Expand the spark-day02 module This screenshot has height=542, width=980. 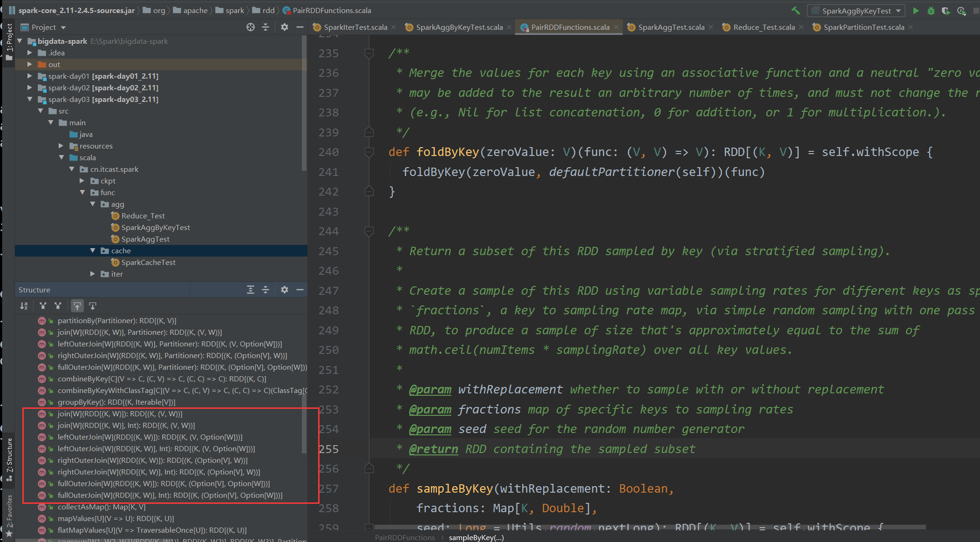[30, 88]
